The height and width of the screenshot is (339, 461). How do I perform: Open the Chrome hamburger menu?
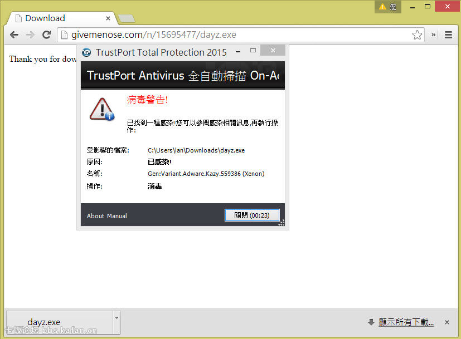pos(448,35)
